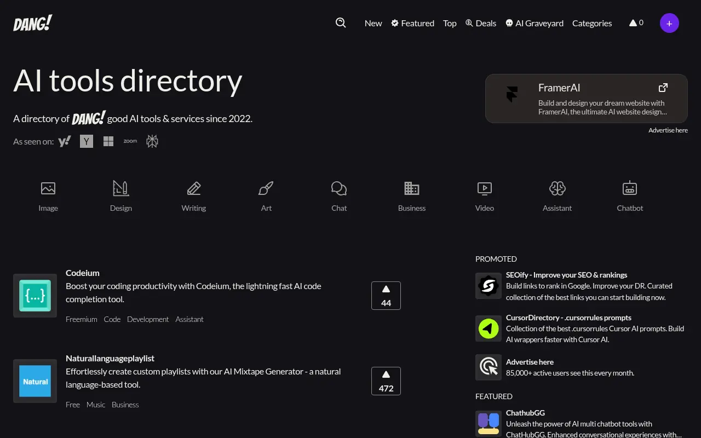Screen dimensions: 701x438
Task: Open the Categories menu
Action: point(592,23)
